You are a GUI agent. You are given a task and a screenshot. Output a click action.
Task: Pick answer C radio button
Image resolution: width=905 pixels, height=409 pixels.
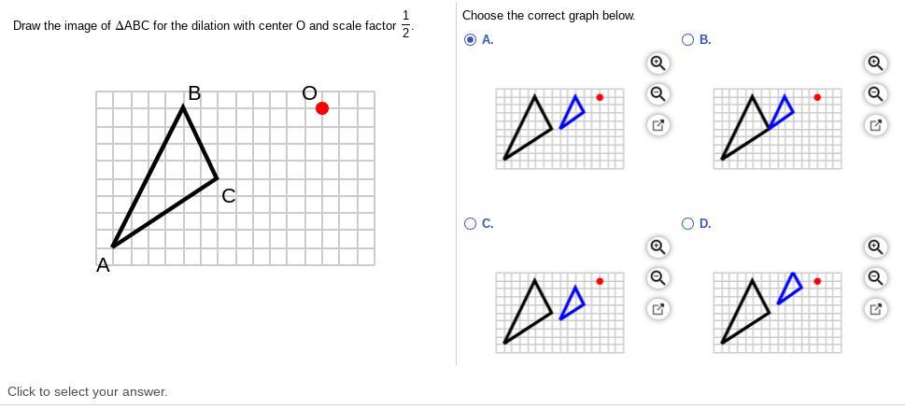(x=471, y=223)
